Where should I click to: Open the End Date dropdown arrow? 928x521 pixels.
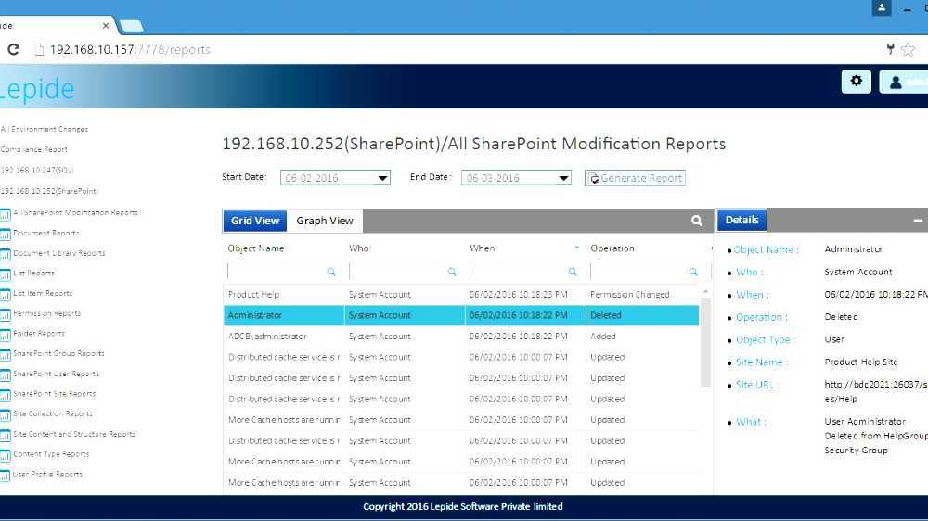tap(563, 178)
